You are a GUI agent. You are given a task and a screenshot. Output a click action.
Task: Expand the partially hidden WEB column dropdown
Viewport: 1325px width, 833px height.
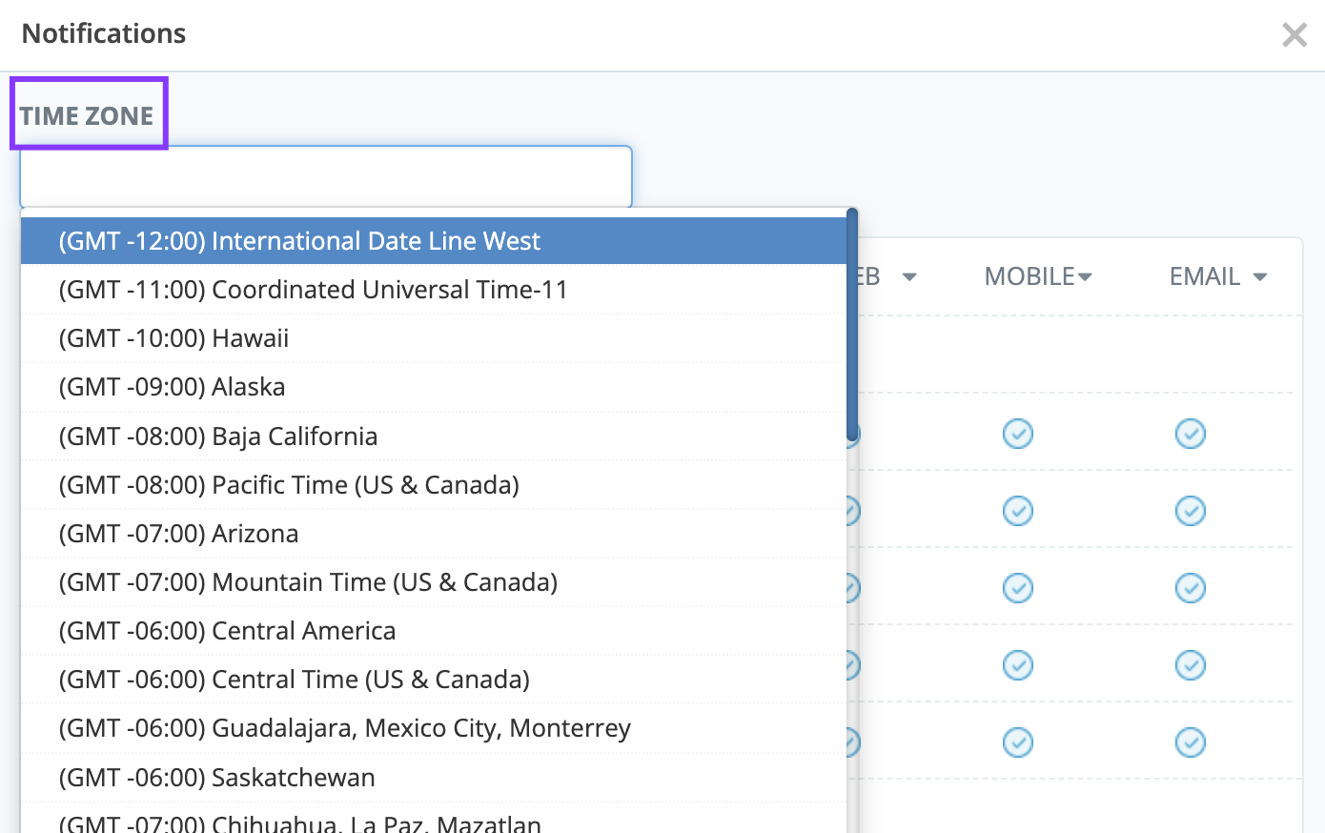coord(908,277)
